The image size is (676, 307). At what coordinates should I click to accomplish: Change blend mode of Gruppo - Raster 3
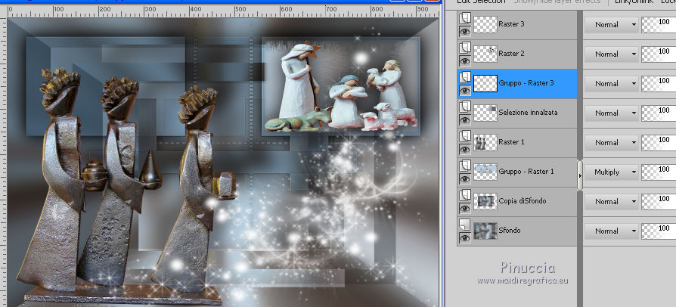coord(611,84)
